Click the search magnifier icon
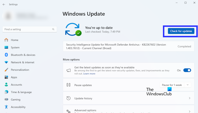 tap(53, 29)
